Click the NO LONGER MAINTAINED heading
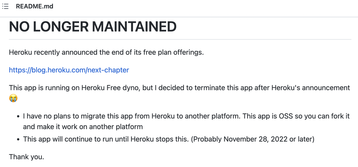The height and width of the screenshot is (167, 358). [93, 27]
